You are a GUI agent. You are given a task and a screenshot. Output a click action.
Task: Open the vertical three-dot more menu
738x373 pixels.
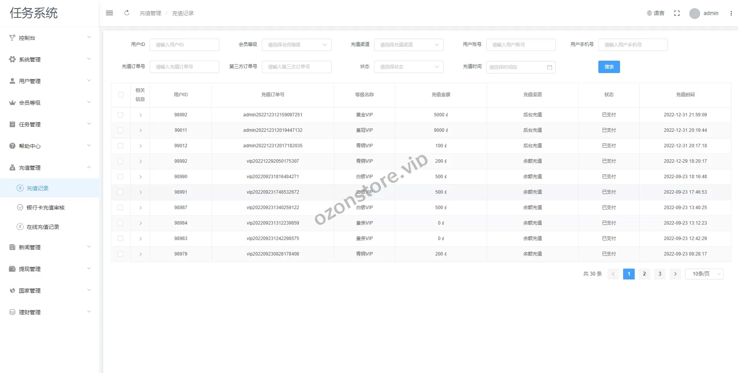tap(731, 13)
